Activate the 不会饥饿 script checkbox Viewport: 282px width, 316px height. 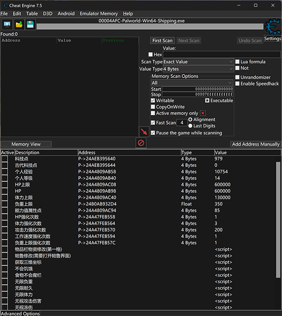(5, 269)
